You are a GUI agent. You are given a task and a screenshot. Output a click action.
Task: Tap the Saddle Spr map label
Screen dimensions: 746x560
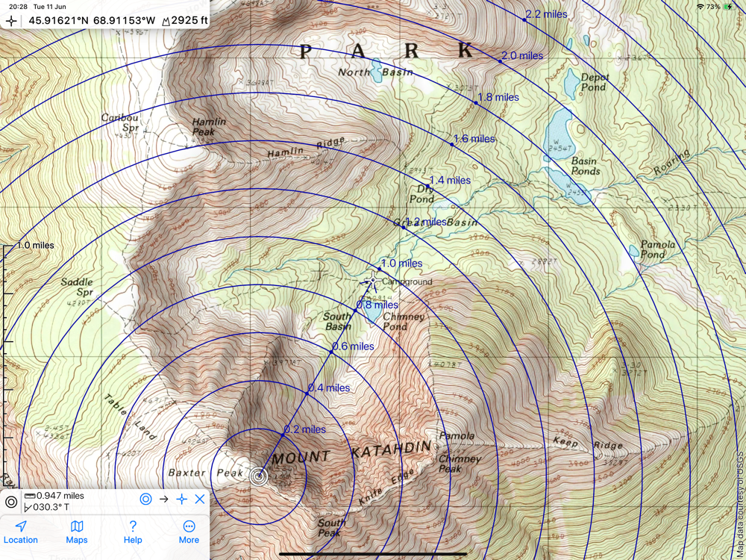click(77, 287)
